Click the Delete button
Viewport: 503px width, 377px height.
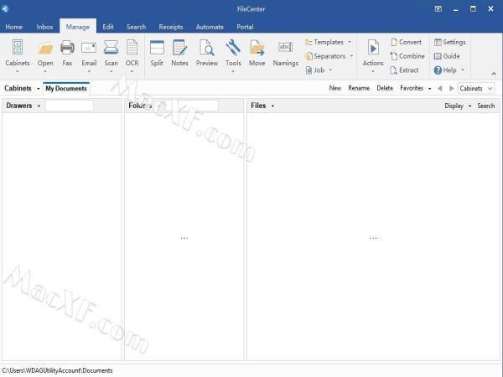(385, 88)
